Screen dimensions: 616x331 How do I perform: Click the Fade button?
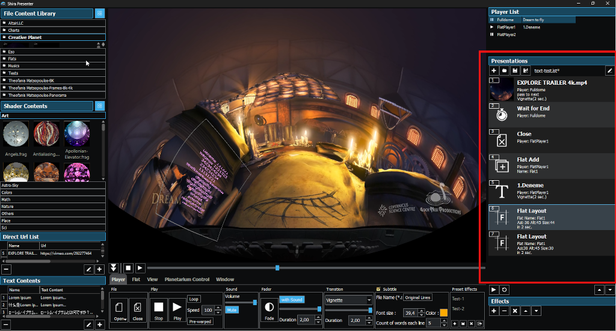[269, 310]
